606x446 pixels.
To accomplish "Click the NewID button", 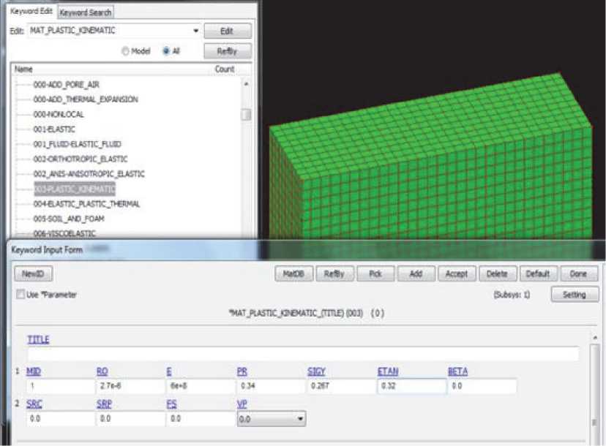I will 34,274.
